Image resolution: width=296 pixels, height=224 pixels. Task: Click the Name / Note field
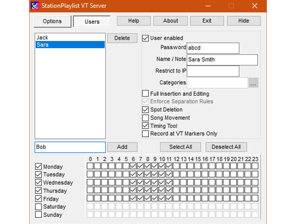click(x=222, y=60)
